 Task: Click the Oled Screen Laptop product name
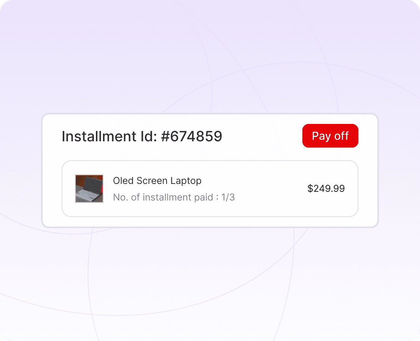157,180
